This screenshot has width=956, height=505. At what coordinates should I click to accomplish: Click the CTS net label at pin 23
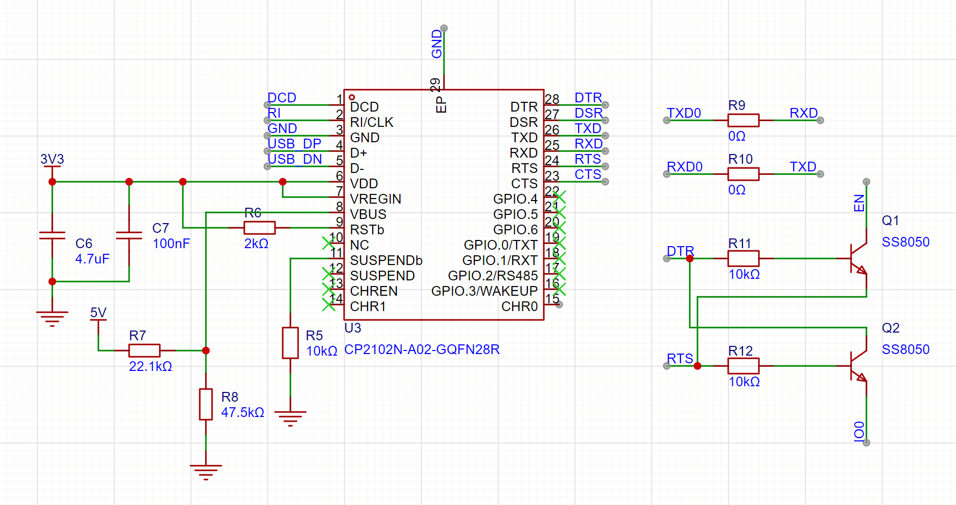(x=588, y=174)
